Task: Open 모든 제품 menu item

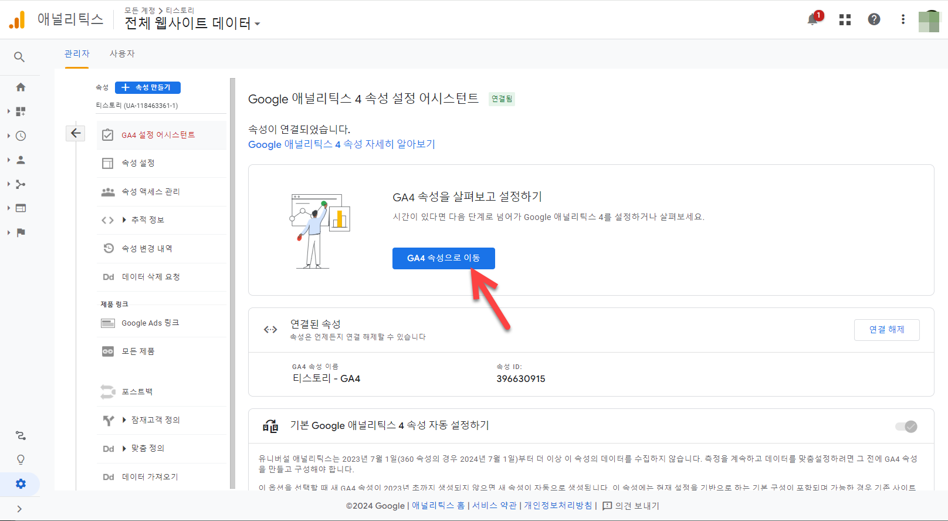Action: (x=161, y=351)
